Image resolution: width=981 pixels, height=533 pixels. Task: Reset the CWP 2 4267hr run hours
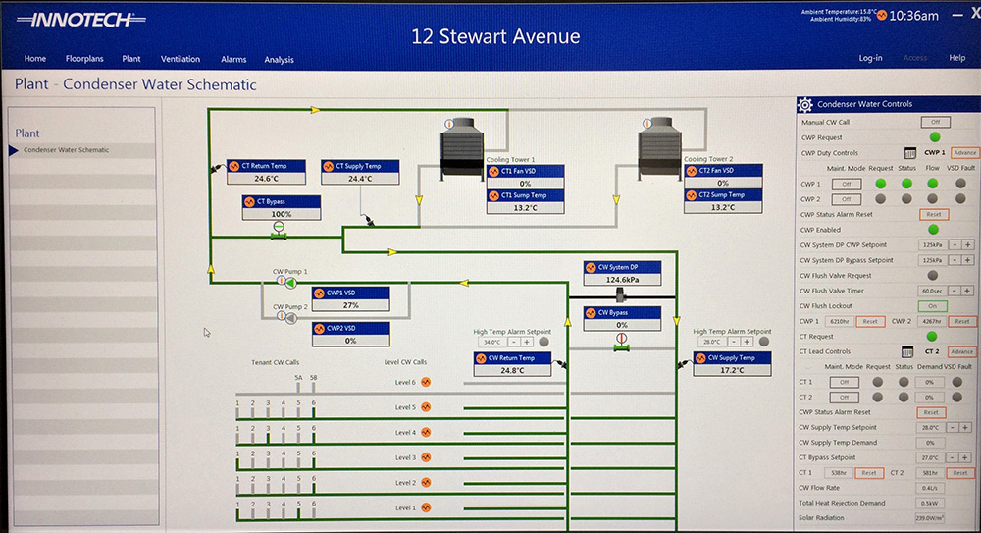click(962, 321)
